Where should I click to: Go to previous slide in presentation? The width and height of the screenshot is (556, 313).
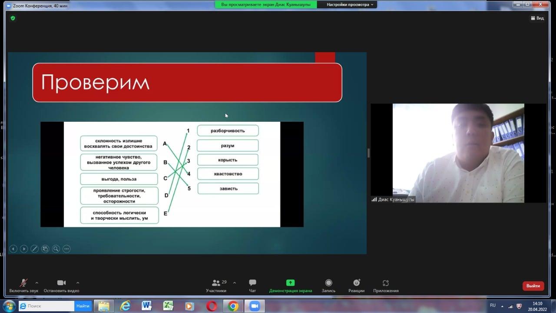(13, 249)
